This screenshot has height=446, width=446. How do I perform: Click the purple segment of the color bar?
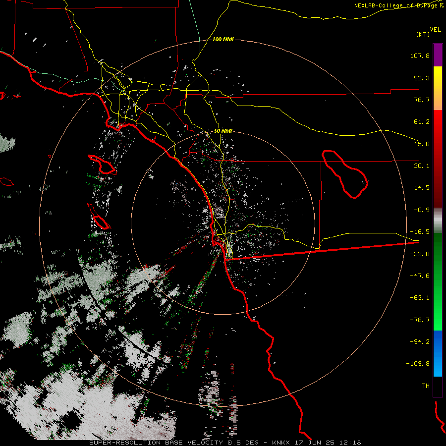tap(438, 56)
